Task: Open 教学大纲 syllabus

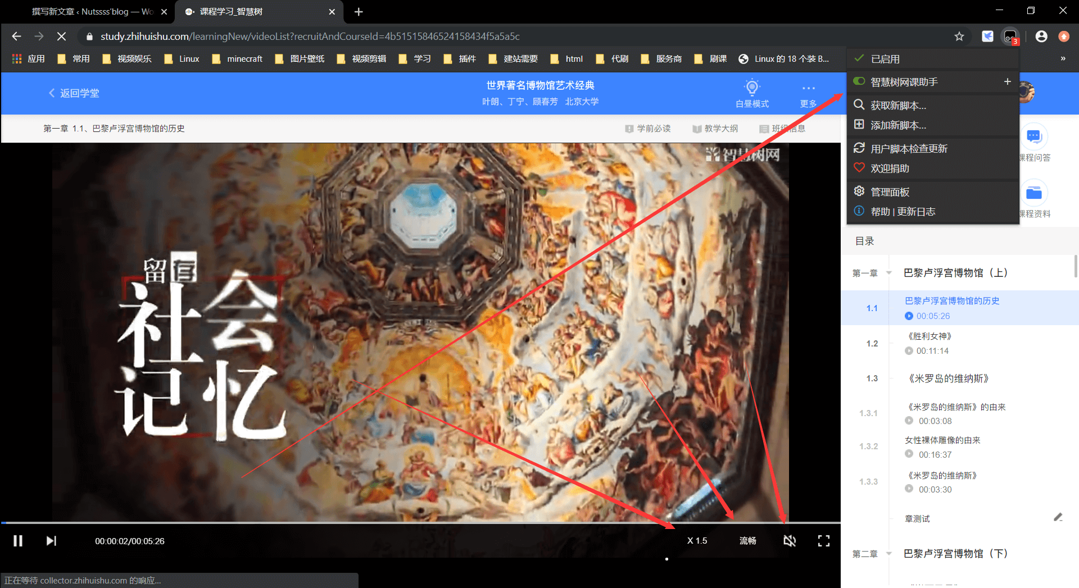Action: 715,129
